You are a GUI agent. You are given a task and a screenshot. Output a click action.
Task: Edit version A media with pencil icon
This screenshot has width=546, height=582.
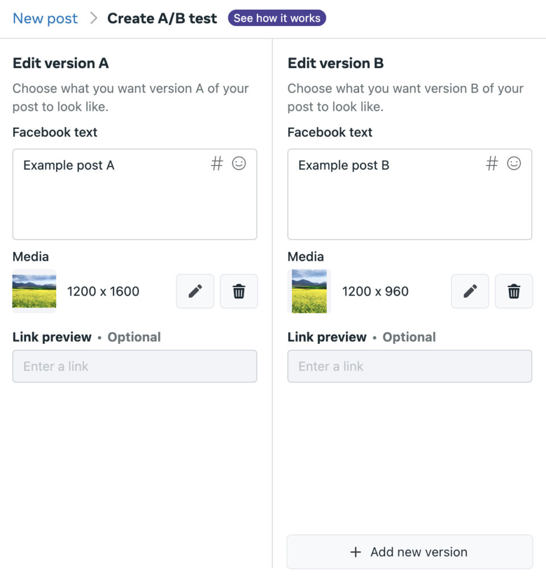tap(195, 292)
